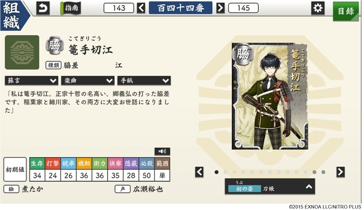Select the second illustration page dot
This screenshot has width=364, height=210.
click(225, 172)
